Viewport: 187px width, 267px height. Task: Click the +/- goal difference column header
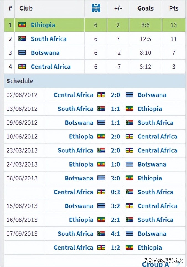[x=118, y=8]
